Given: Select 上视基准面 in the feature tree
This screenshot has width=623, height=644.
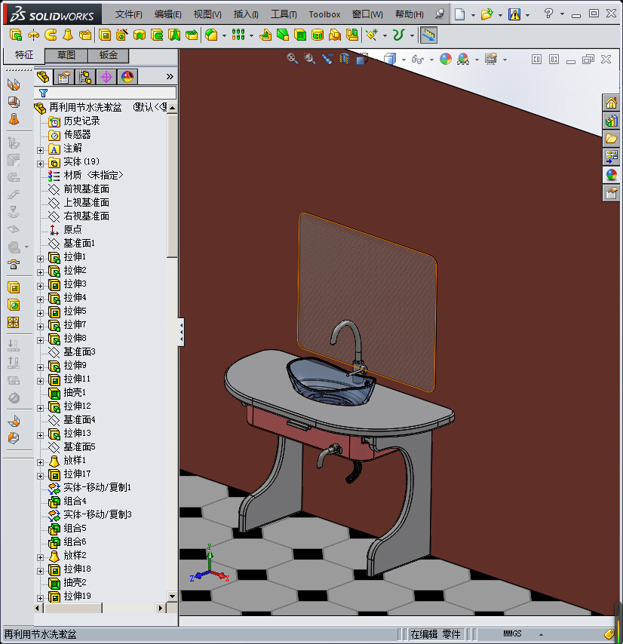Looking at the screenshot, I should pos(86,203).
